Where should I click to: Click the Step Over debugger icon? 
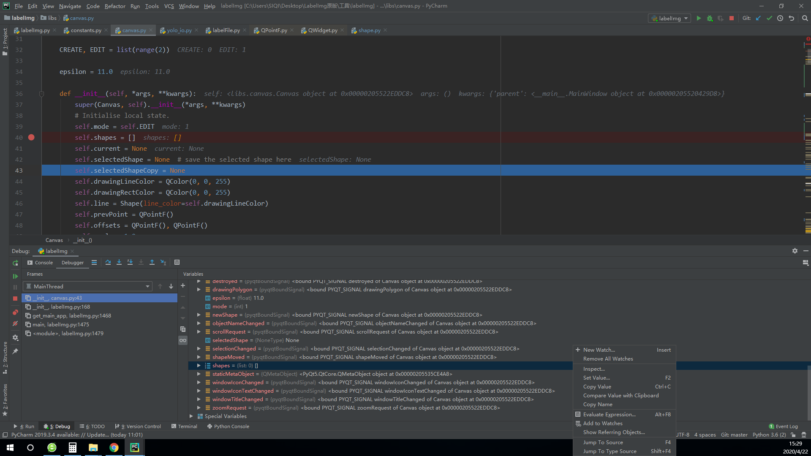pos(108,262)
